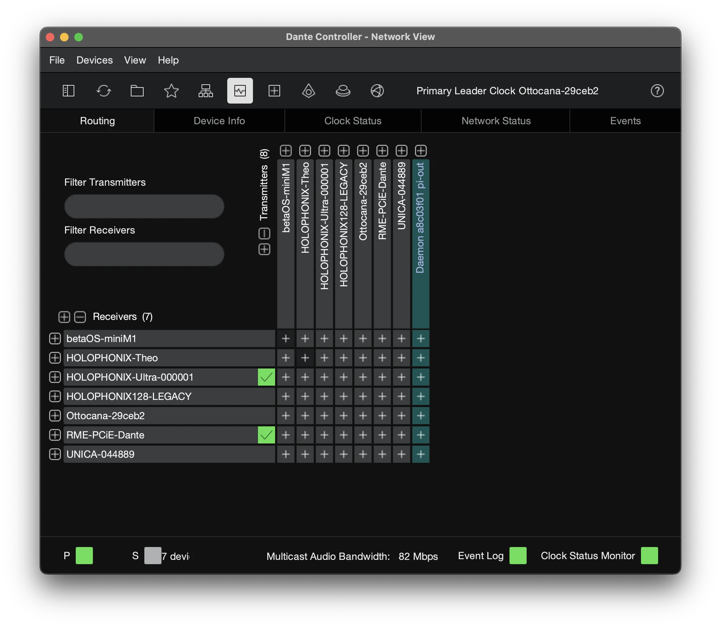Click green checkmark on HOLOPHONIX-Ultra-000001 receiver
The image size is (721, 627).
pos(267,377)
